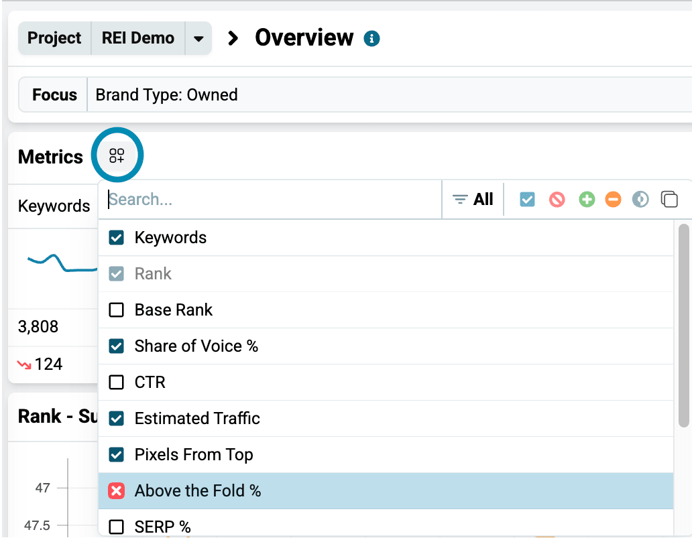Click the Share of Voice % text
The image size is (692, 540).
point(196,346)
